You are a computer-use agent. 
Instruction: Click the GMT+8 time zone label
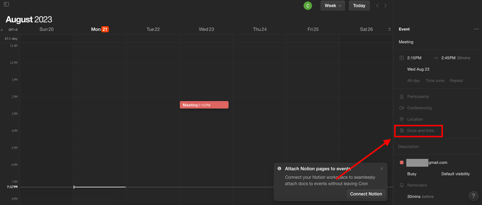[13, 30]
